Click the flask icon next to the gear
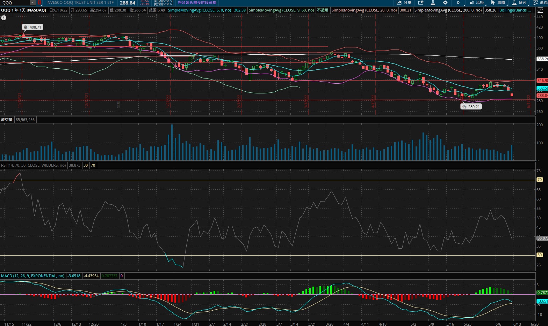 click(x=433, y=2)
